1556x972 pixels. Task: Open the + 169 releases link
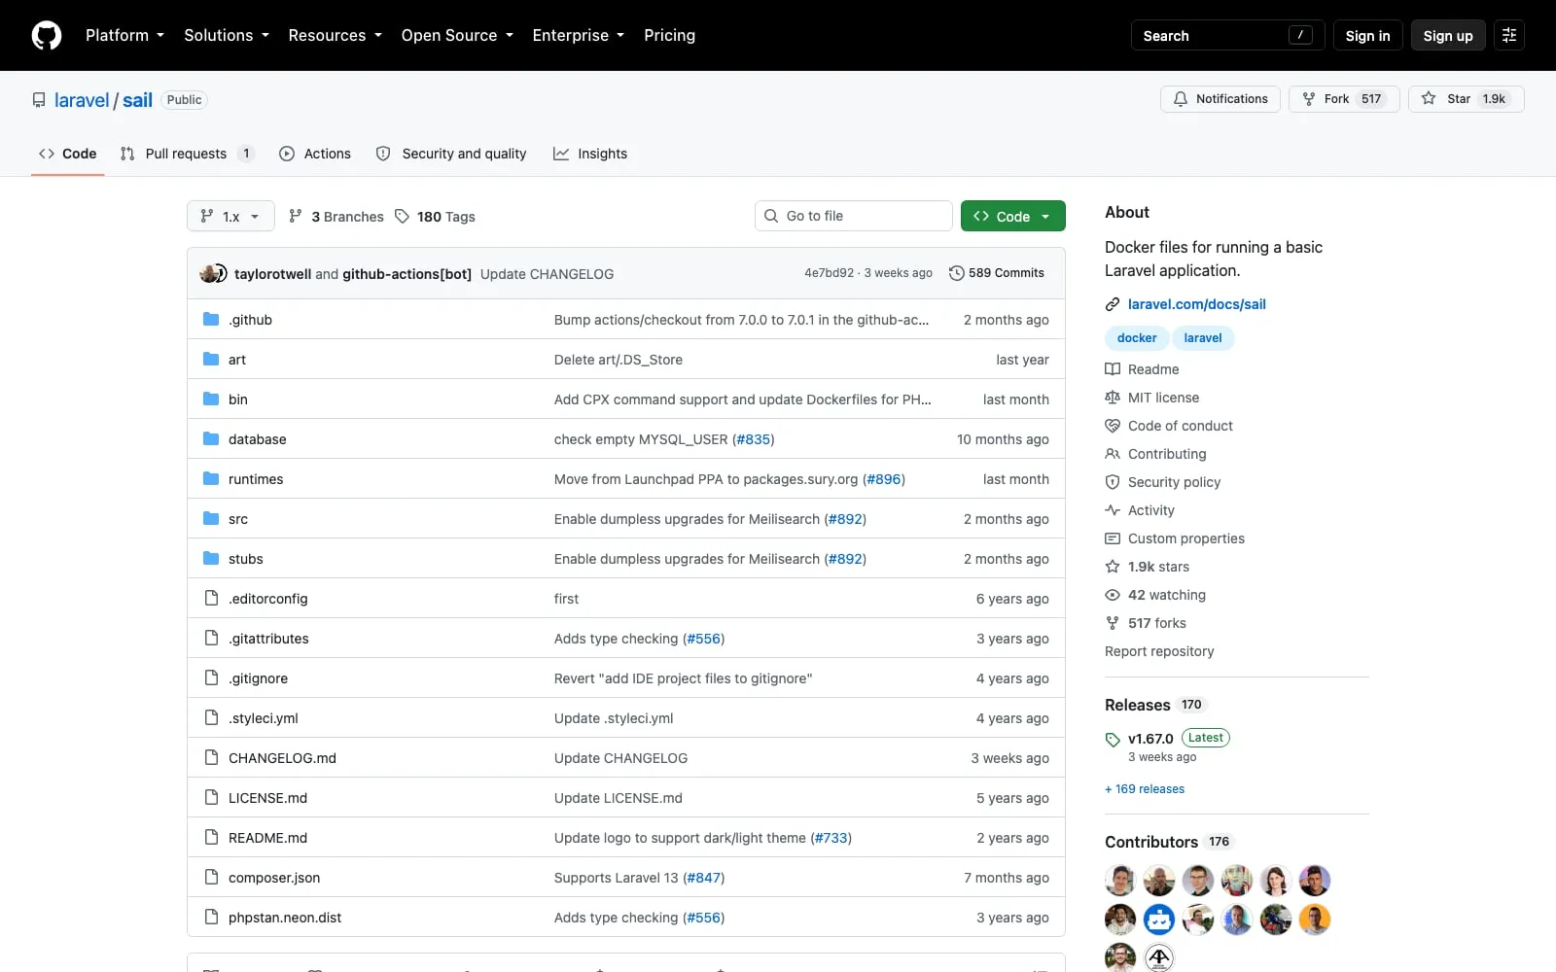[1145, 788]
